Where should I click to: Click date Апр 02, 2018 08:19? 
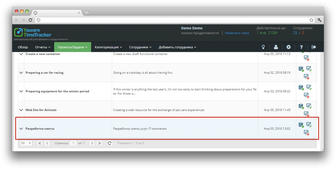tap(277, 73)
